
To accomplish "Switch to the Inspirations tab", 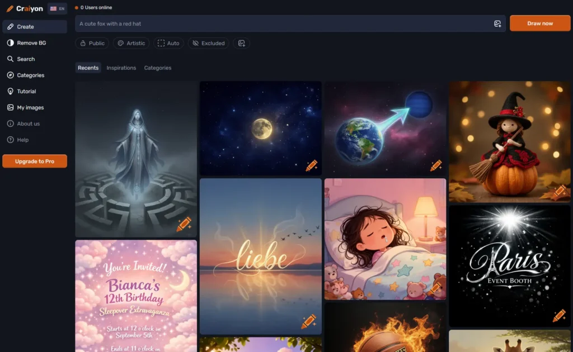I will (121, 68).
